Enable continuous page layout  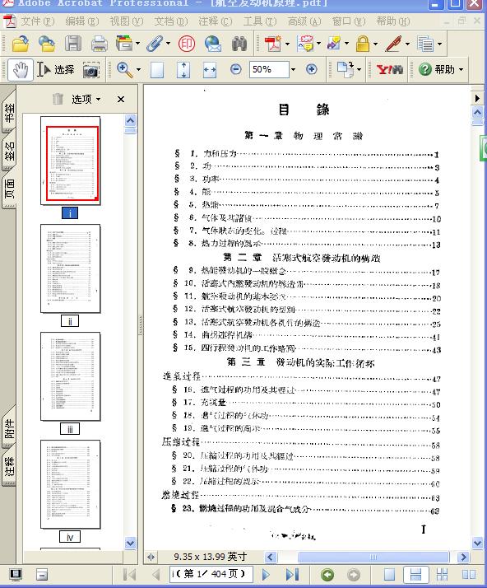pos(415,575)
